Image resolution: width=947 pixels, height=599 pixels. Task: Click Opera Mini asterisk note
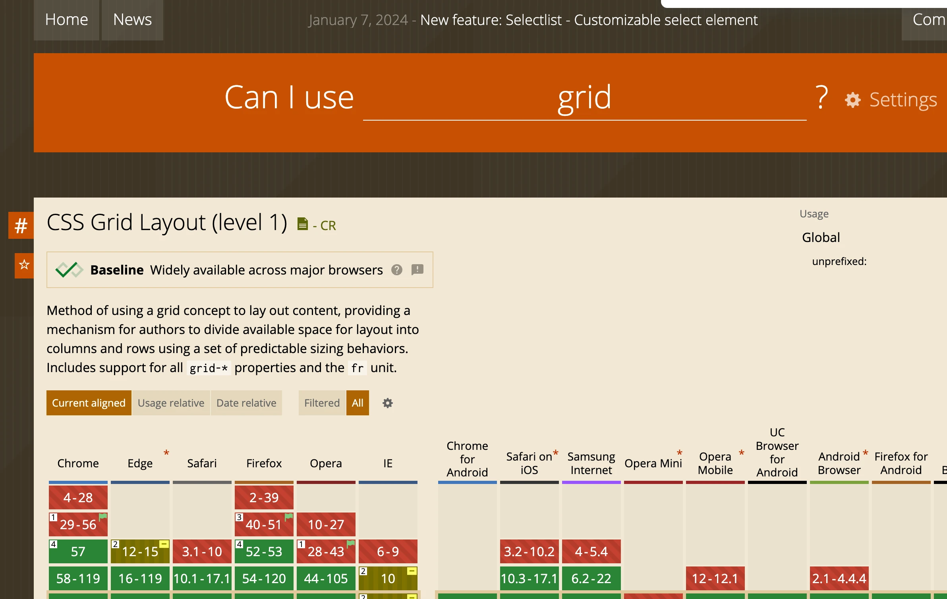(x=680, y=453)
